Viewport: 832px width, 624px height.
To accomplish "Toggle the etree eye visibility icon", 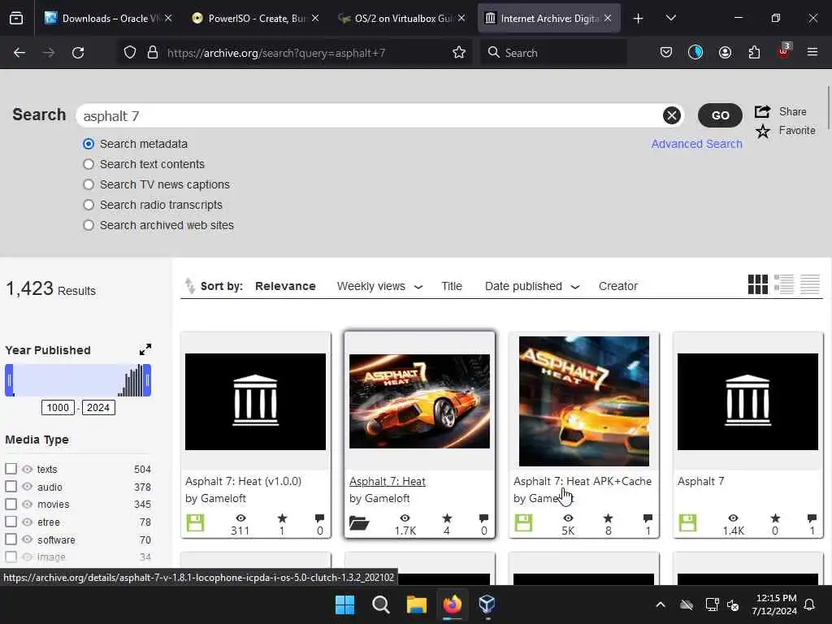I will [x=27, y=522].
